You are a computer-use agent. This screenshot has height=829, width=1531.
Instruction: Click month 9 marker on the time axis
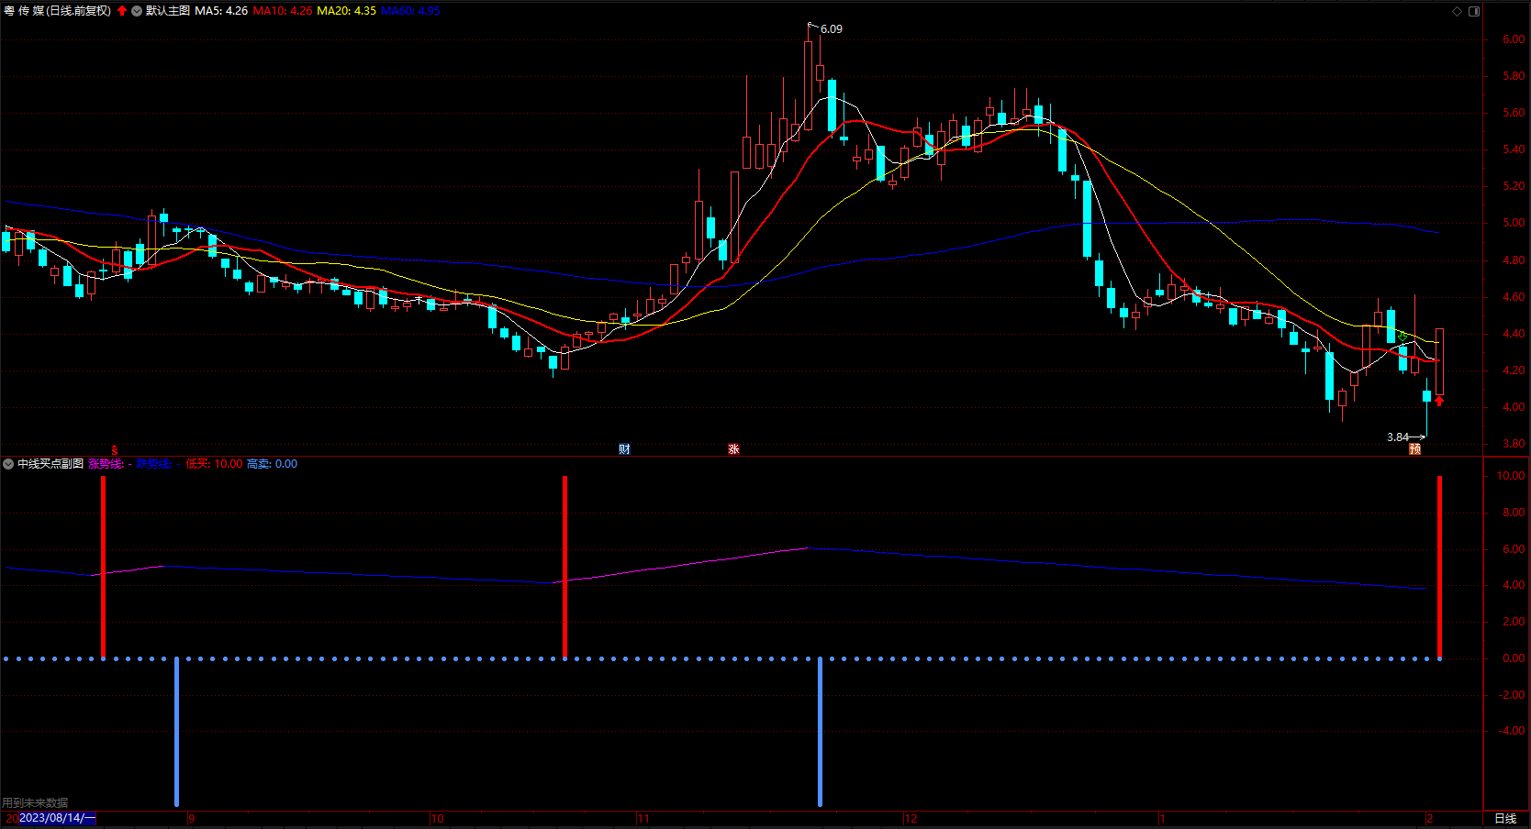192,819
